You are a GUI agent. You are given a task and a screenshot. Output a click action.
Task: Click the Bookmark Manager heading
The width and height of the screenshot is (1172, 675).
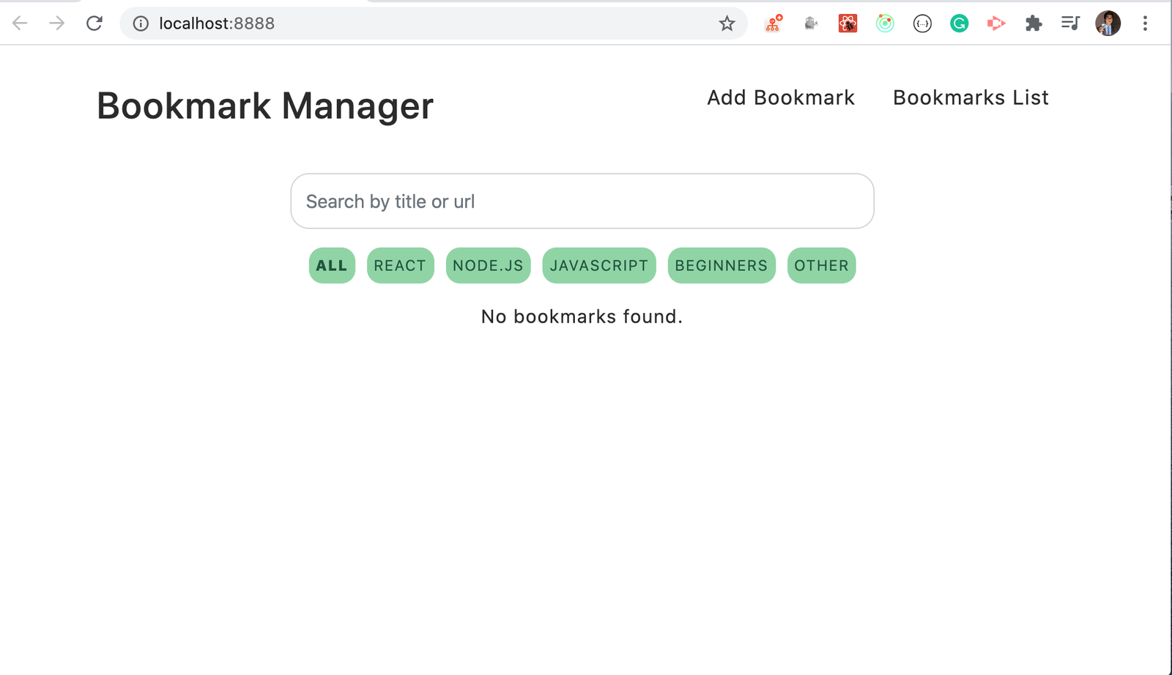(x=265, y=106)
